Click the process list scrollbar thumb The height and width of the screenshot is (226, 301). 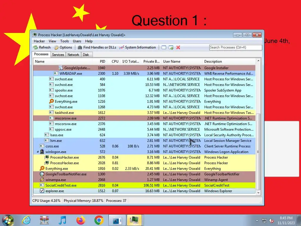258,152
